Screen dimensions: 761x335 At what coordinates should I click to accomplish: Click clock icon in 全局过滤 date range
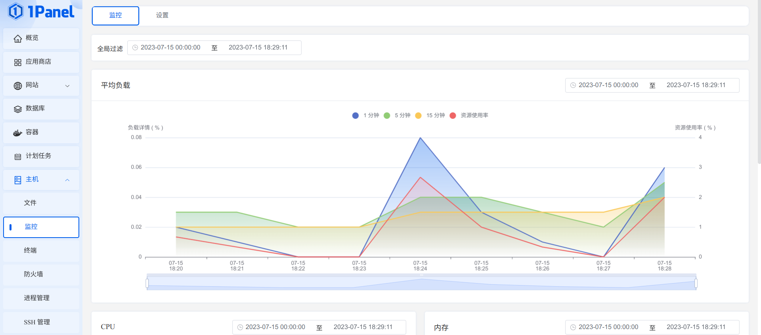(135, 48)
